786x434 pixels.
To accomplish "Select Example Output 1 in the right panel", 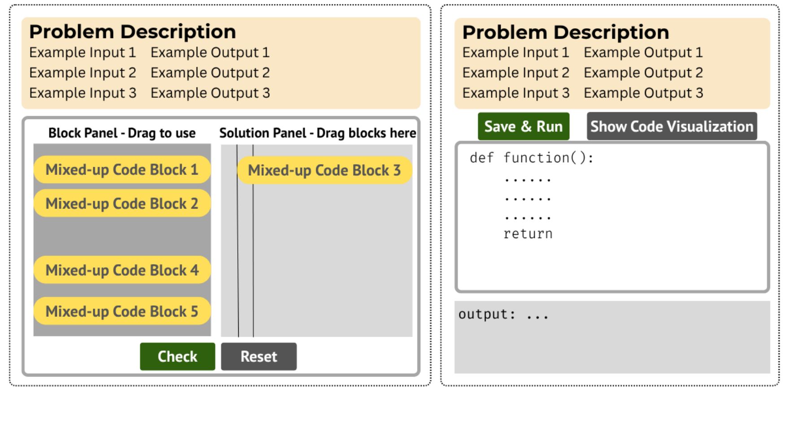I will 643,52.
